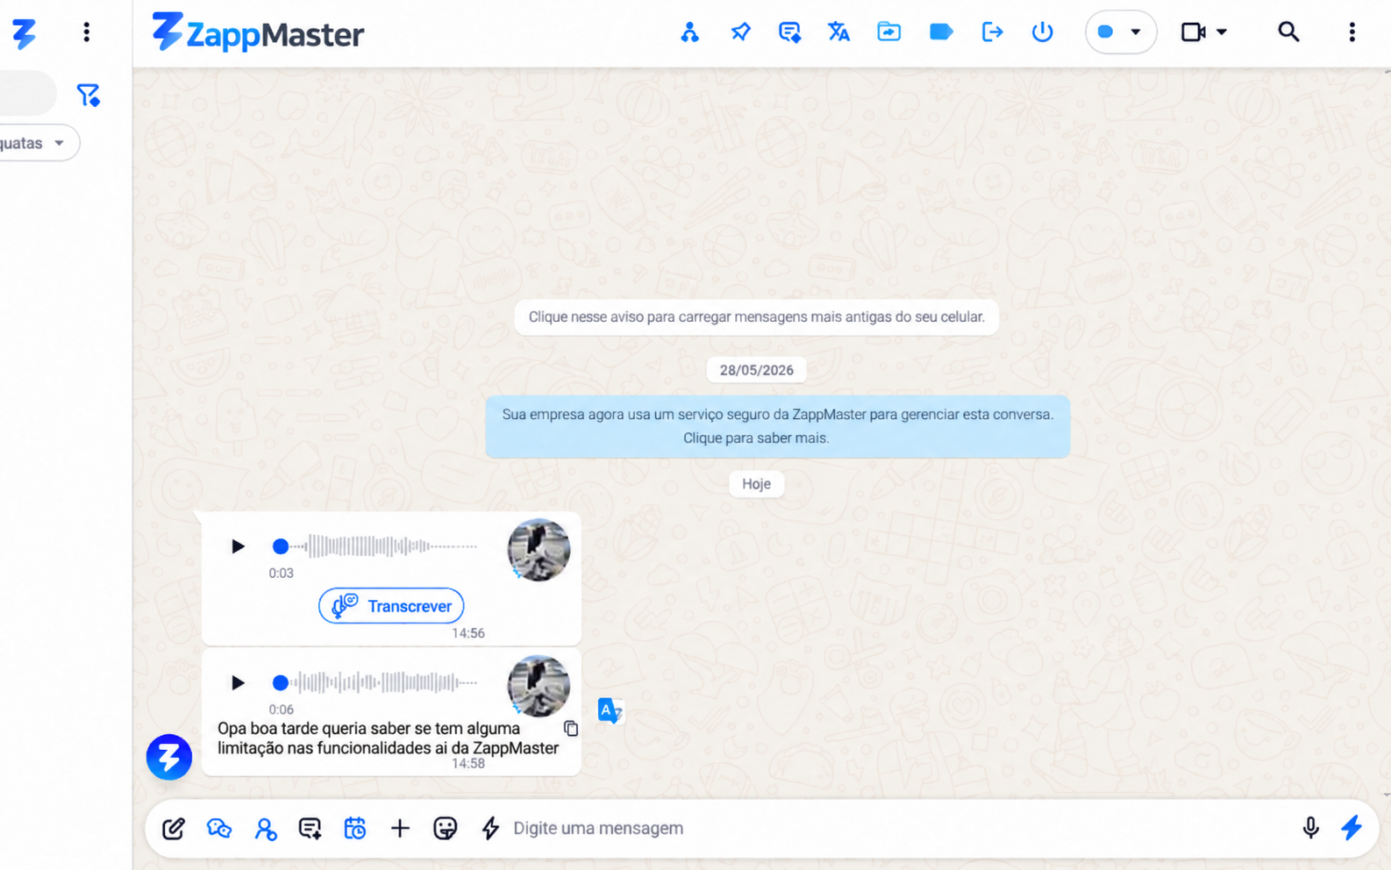This screenshot has width=1391, height=870.
Task: Open the message-plus note icon in composer
Action: tap(310, 829)
